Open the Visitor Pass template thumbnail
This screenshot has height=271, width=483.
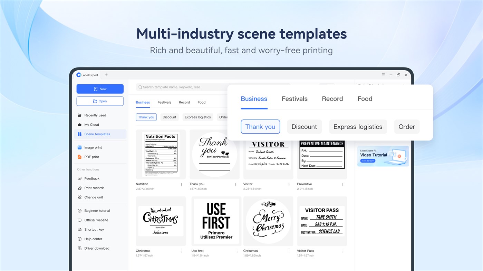pyautogui.click(x=322, y=221)
